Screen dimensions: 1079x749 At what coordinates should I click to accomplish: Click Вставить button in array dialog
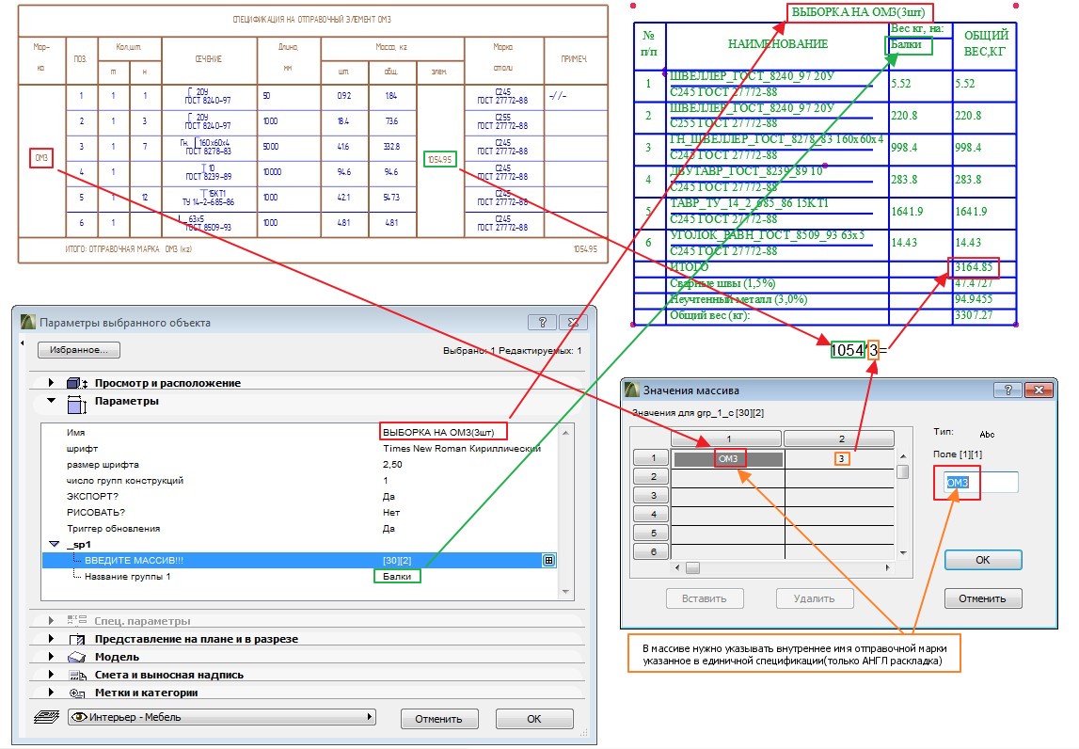(x=705, y=598)
